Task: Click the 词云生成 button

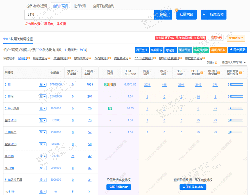Action: [142, 50]
